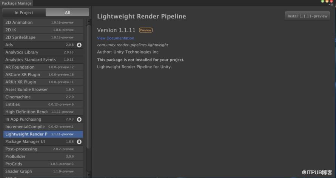Click the Version 1.1.11 label
This screenshot has height=178, width=336.
pyautogui.click(x=116, y=30)
